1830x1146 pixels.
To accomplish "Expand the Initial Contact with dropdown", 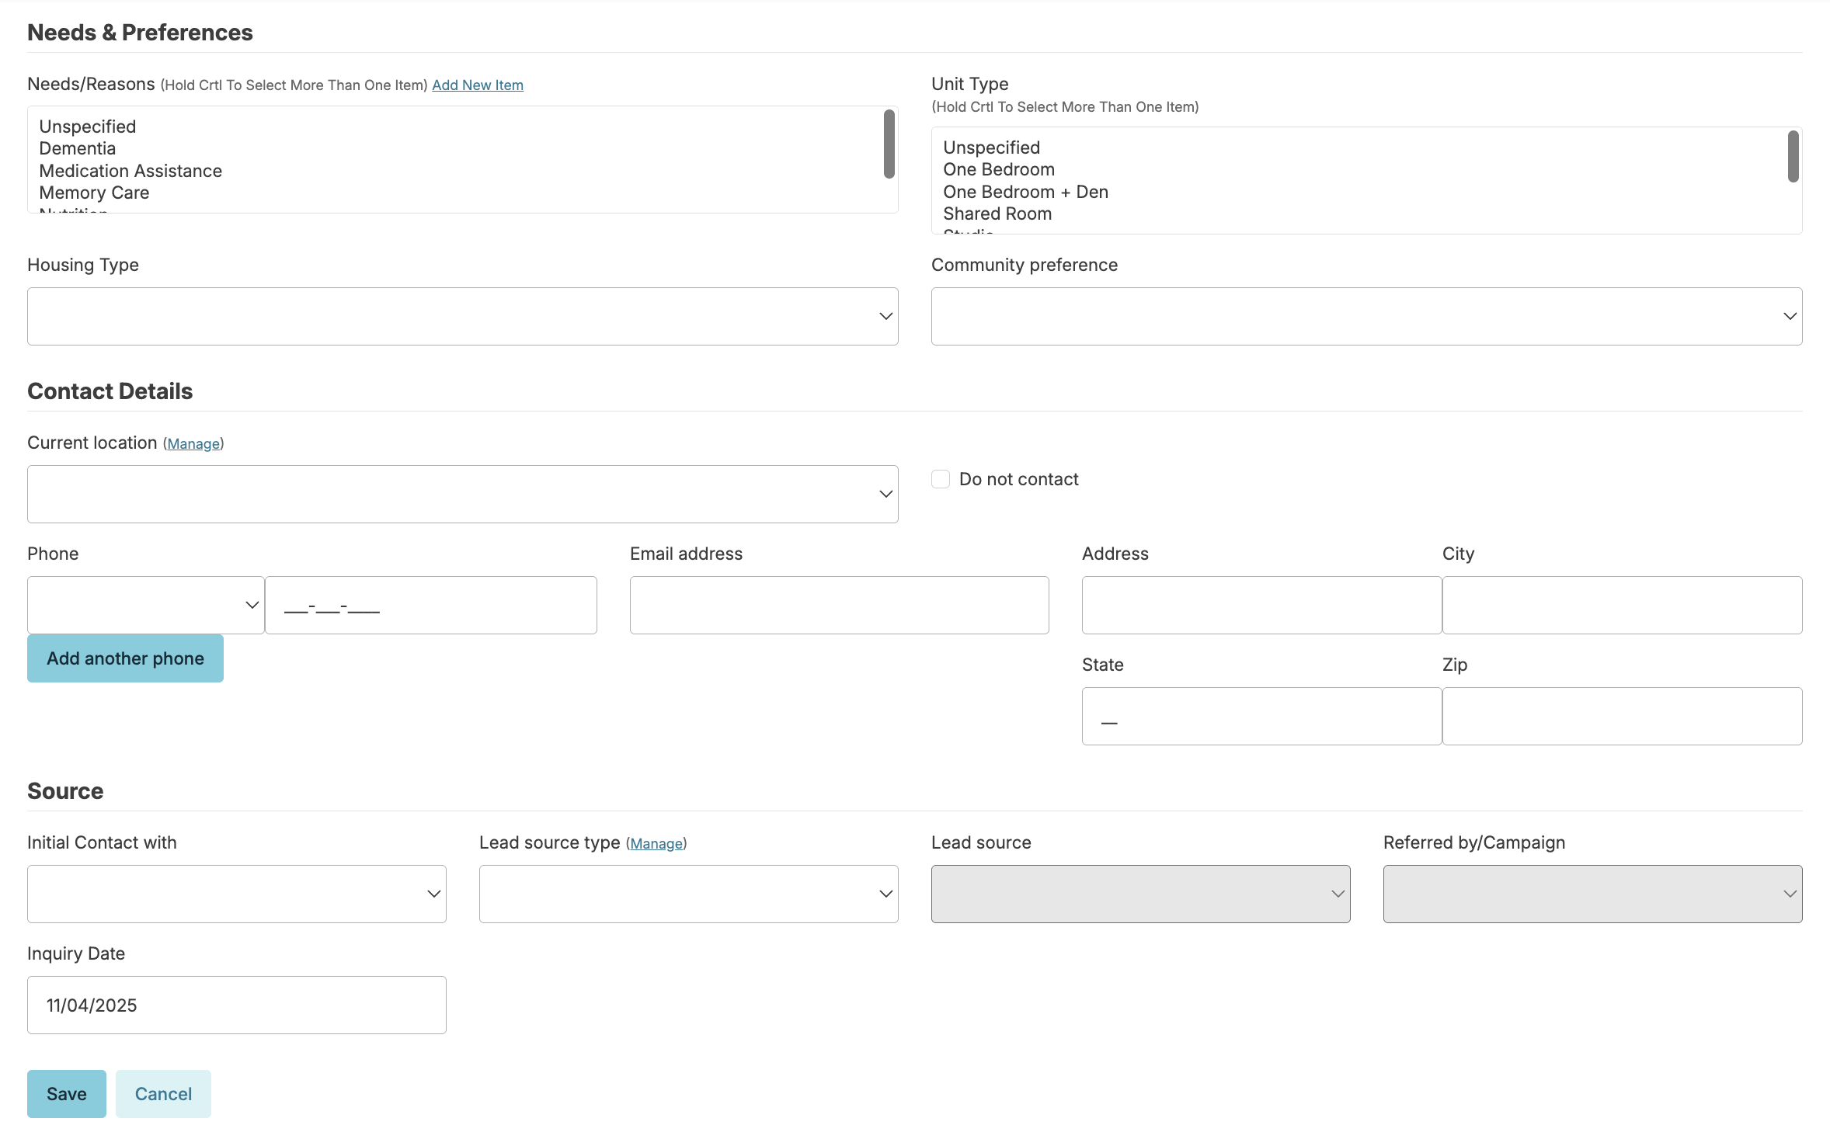I will [x=236, y=894].
